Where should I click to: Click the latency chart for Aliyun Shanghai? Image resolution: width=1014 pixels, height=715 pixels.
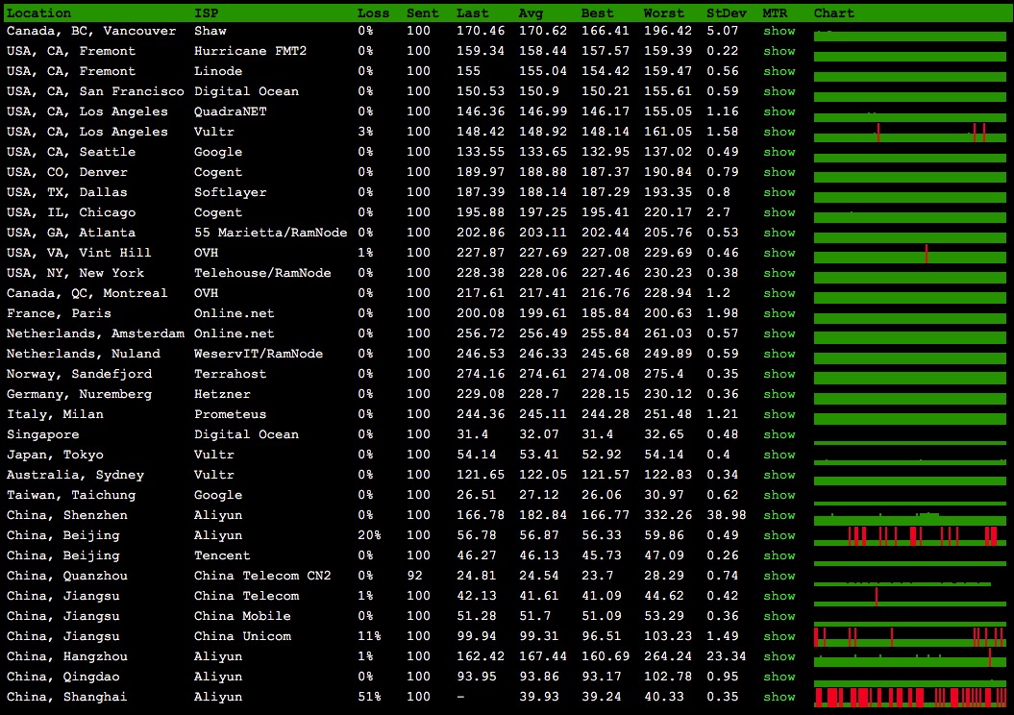(x=910, y=697)
